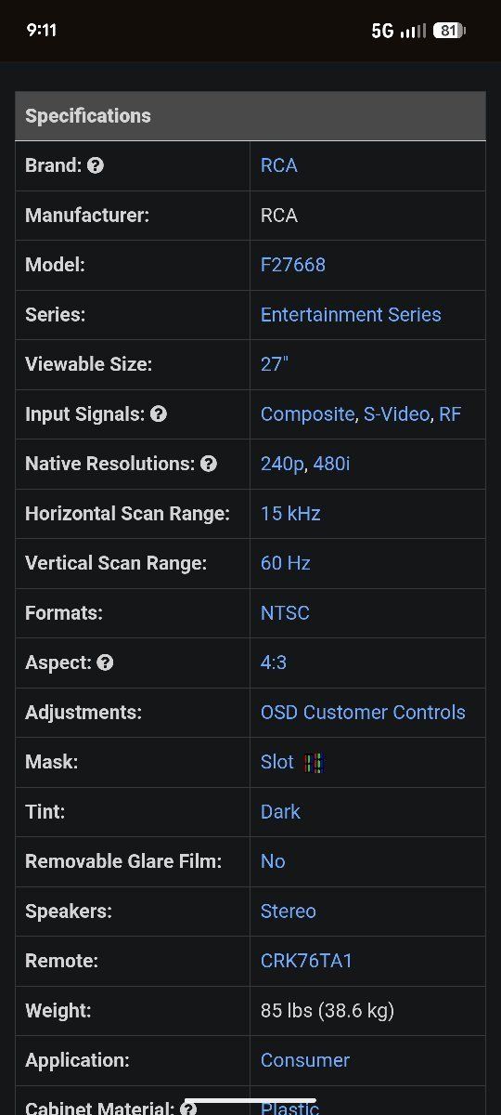
Task: Tap the help icon next to Brand
Action: (x=95, y=166)
